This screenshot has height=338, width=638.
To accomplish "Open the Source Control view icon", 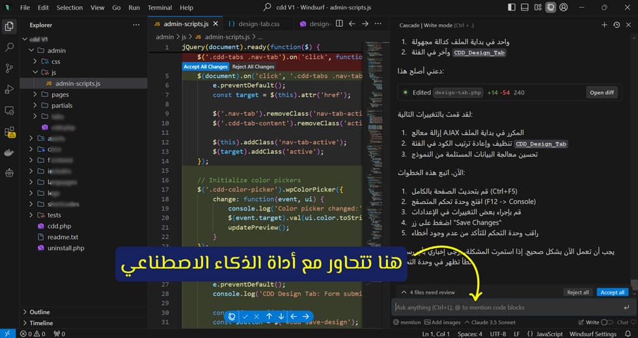I will [x=9, y=68].
